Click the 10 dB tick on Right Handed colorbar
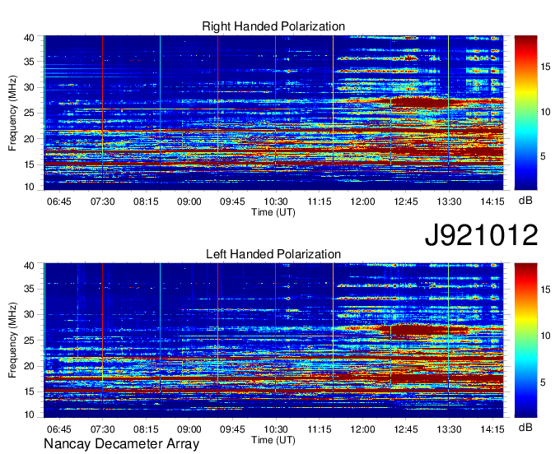Viewport: 560px width, 454px height. 545,112
